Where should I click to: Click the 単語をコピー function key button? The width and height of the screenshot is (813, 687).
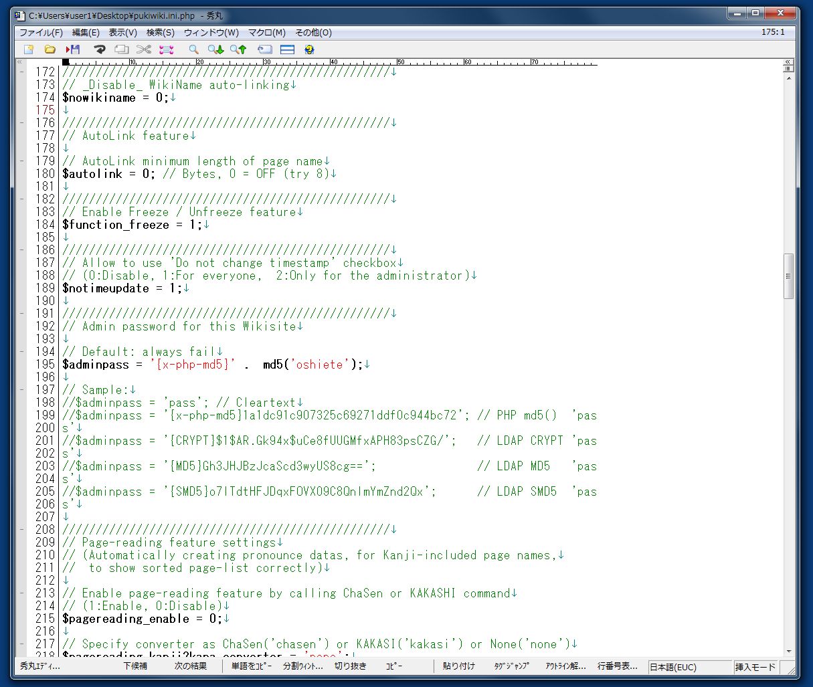252,666
